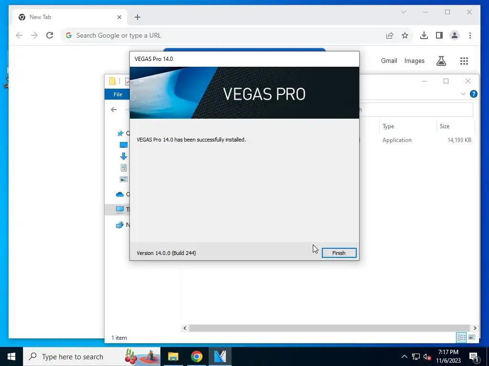Switch Explorer to details view
This screenshot has width=489, height=366.
tap(462, 337)
